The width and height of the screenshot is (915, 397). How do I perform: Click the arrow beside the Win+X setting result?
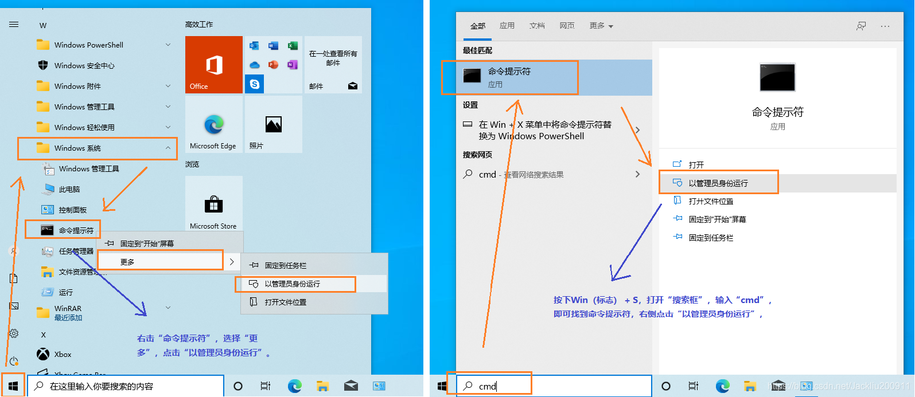point(637,130)
